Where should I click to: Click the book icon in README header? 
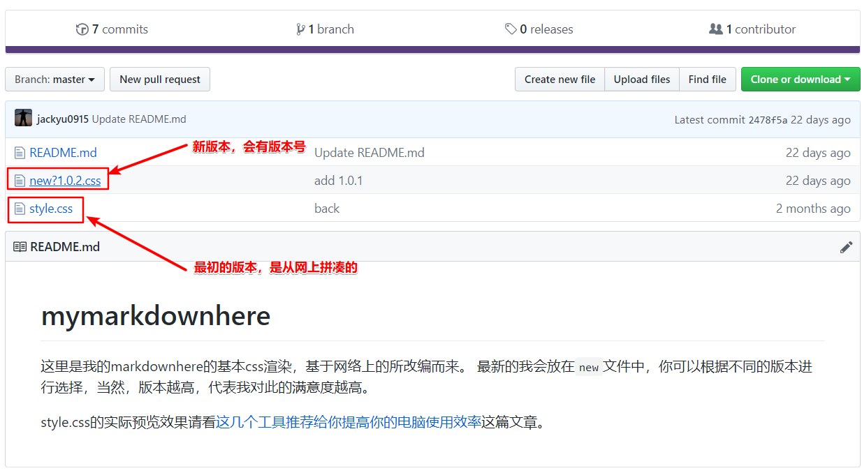click(x=20, y=247)
